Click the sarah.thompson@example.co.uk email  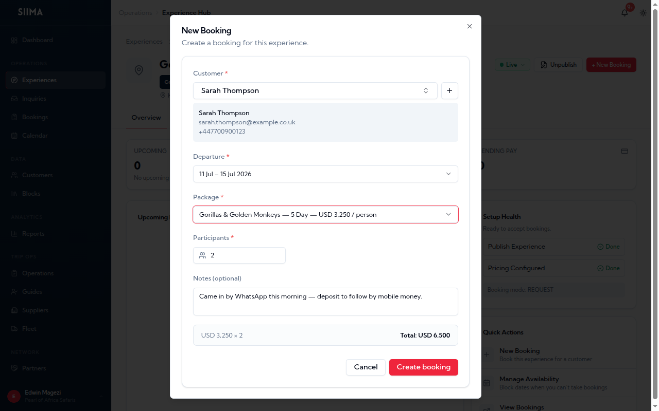pyautogui.click(x=247, y=122)
